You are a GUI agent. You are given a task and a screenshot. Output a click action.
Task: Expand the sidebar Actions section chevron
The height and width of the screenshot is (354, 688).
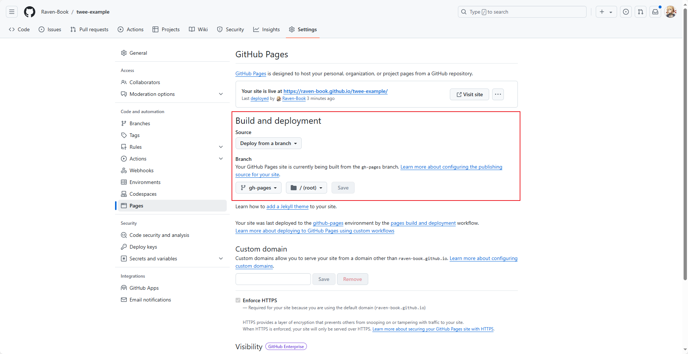tap(221, 159)
